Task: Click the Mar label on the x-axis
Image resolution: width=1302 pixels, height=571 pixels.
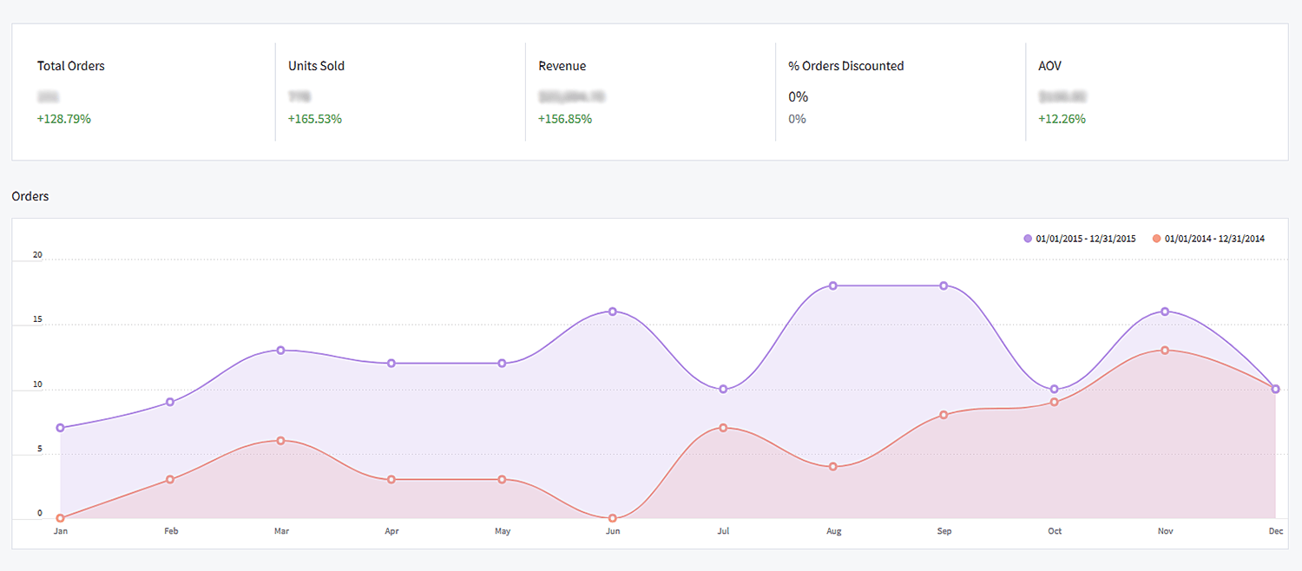Action: pos(281,531)
